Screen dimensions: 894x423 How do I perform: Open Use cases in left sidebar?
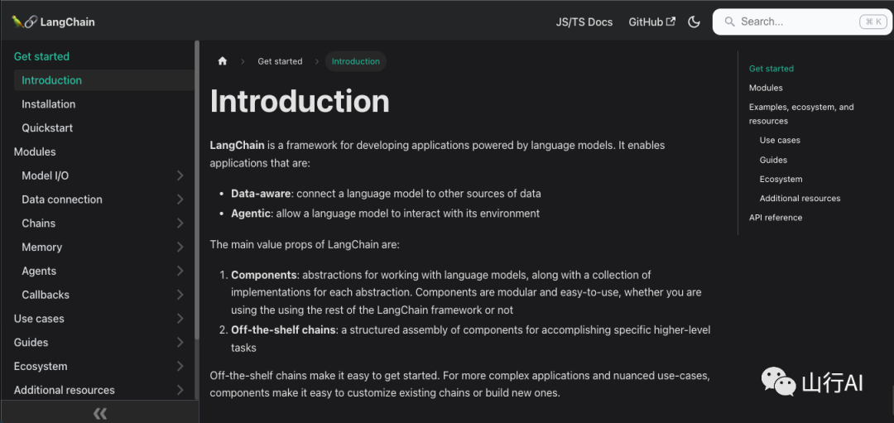tap(39, 319)
